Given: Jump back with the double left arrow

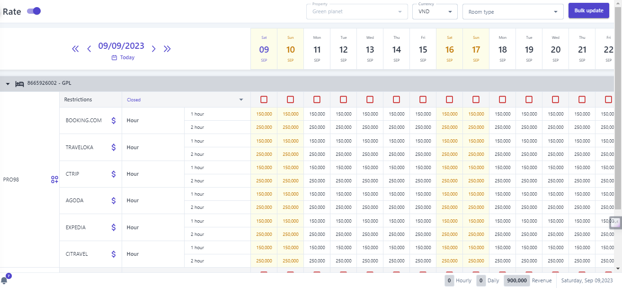Looking at the screenshot, I should [x=75, y=48].
